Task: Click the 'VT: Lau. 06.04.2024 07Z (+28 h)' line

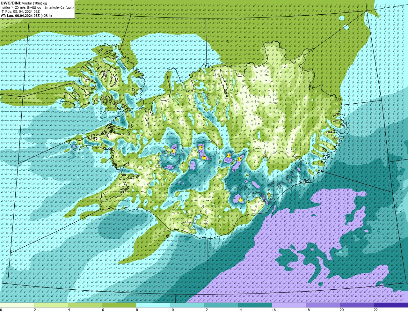Action: (x=26, y=16)
